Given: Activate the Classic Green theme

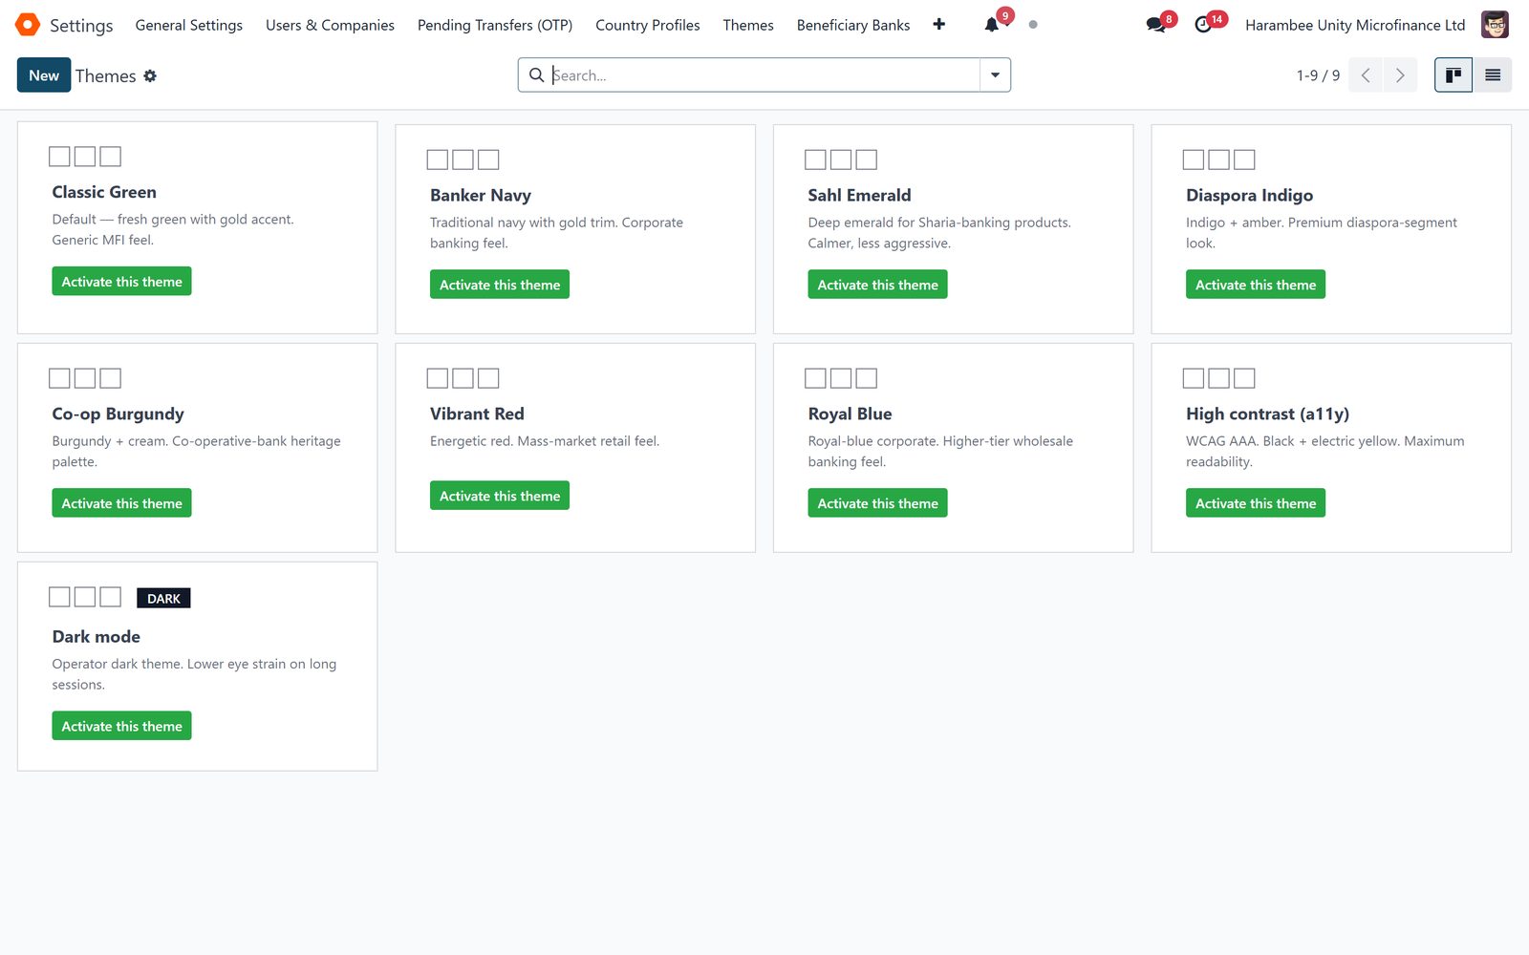Looking at the screenshot, I should (121, 282).
